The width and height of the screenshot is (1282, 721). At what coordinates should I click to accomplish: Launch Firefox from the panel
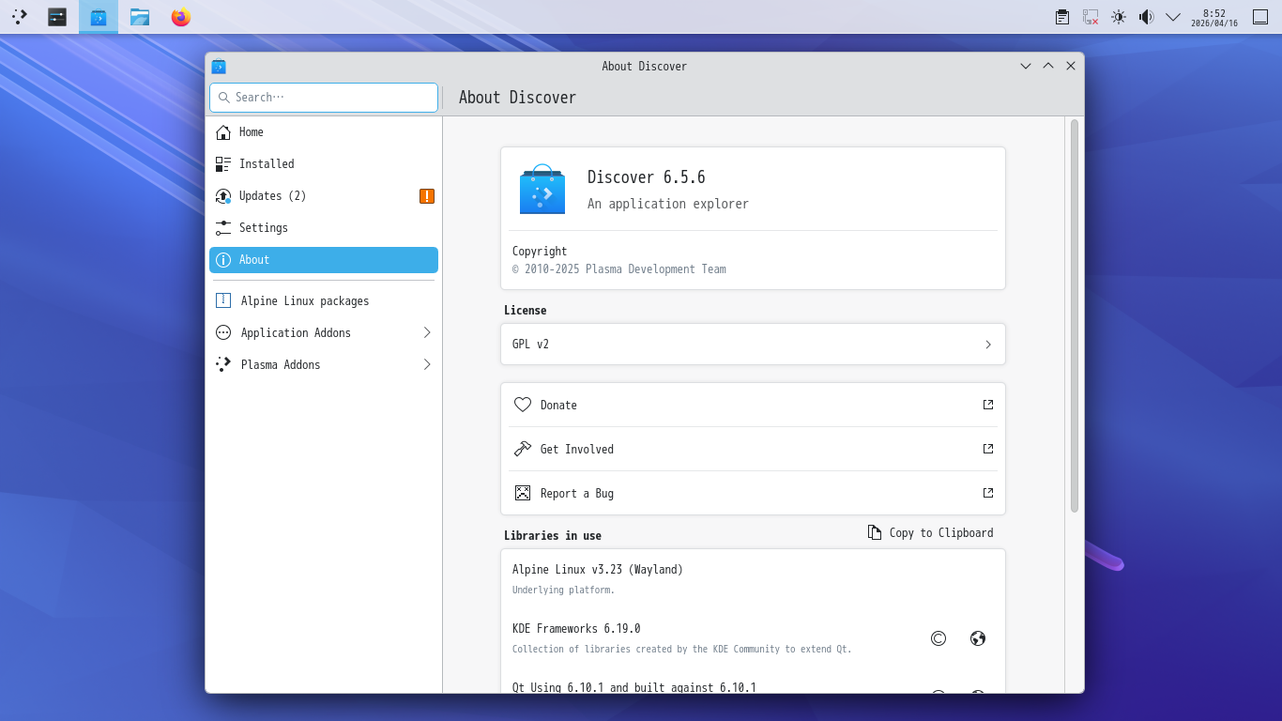point(181,17)
